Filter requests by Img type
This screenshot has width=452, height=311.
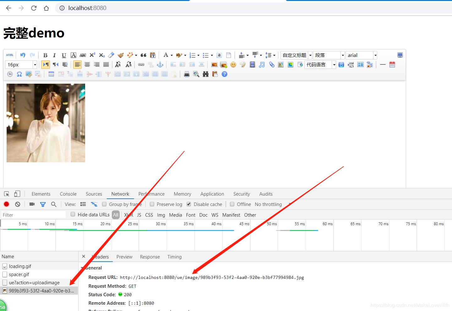tap(161, 215)
